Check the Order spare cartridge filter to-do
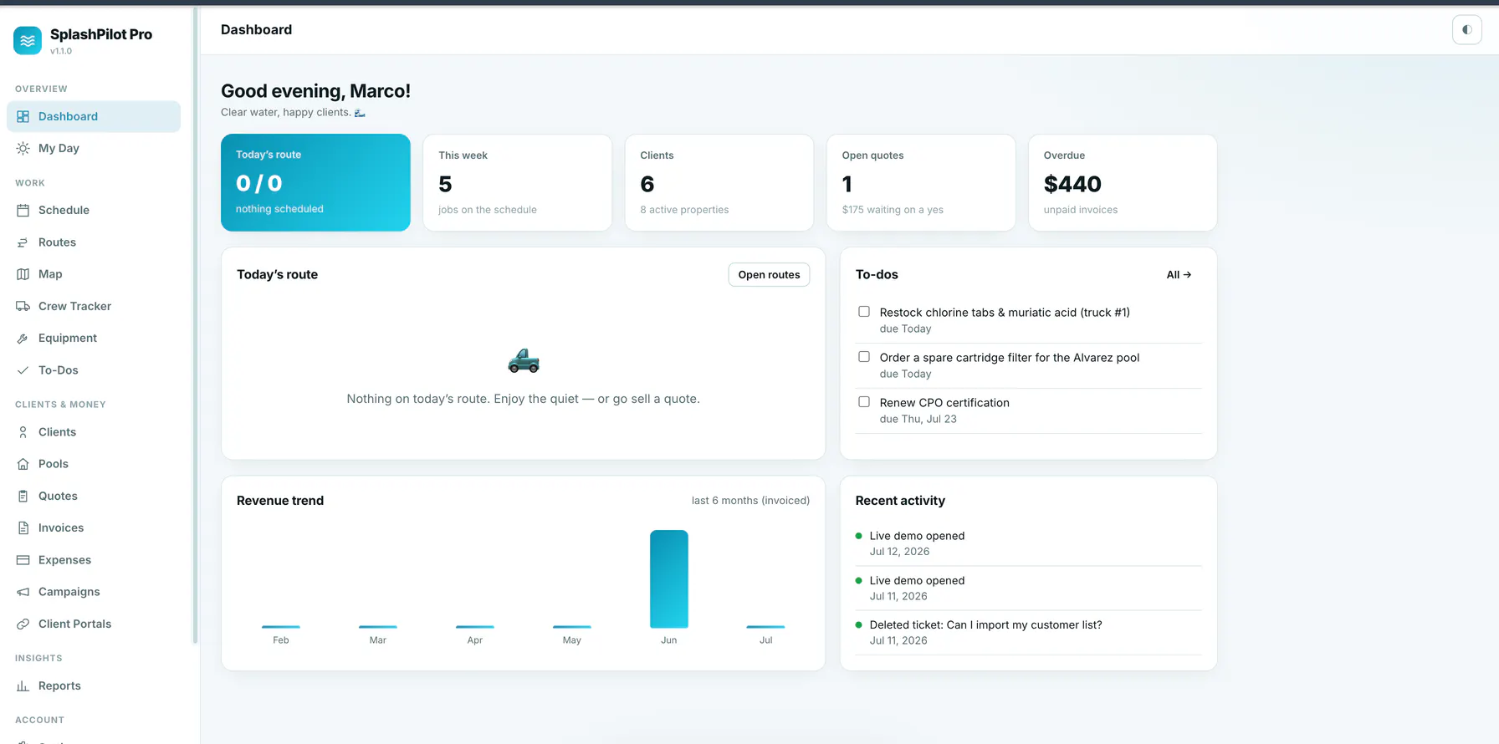Viewport: 1499px width, 744px height. coord(864,357)
